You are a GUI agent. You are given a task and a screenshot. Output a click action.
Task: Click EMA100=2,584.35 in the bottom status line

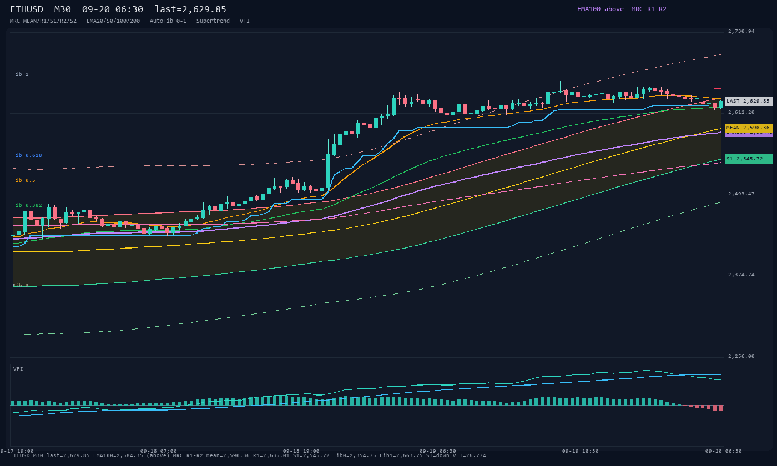[x=118, y=455]
